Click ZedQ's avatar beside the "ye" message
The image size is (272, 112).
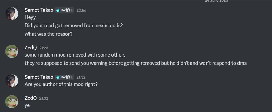[x=12, y=102]
